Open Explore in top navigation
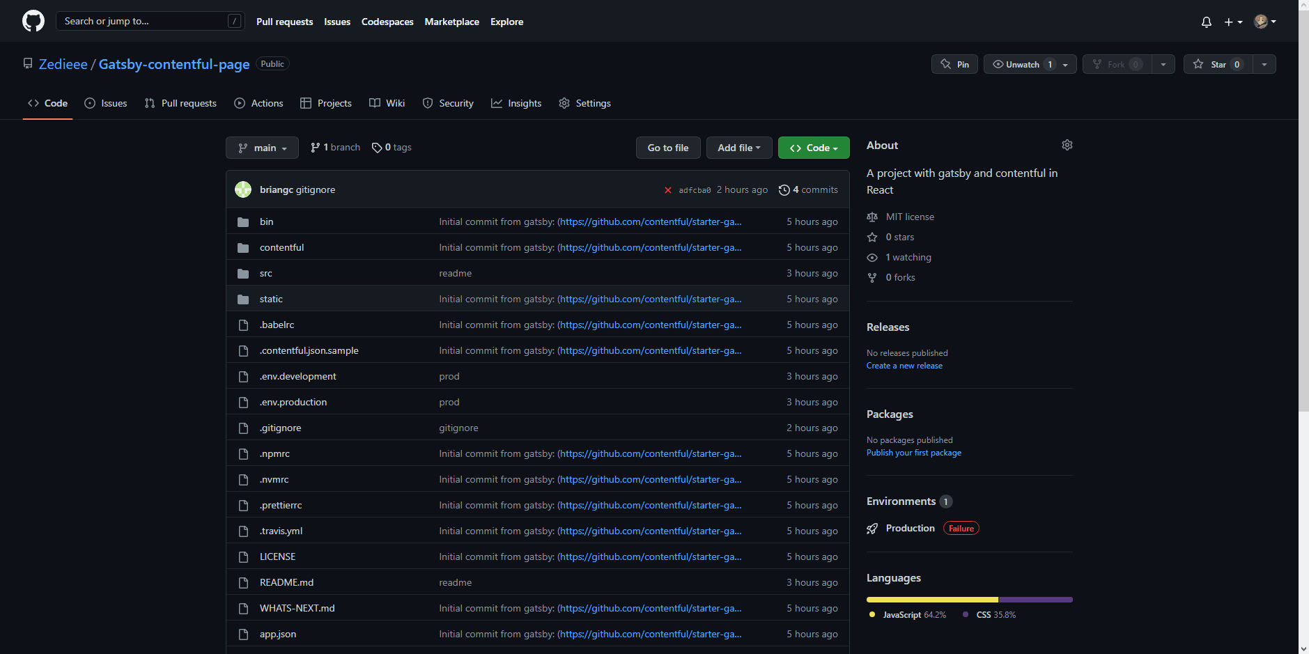 506,22
